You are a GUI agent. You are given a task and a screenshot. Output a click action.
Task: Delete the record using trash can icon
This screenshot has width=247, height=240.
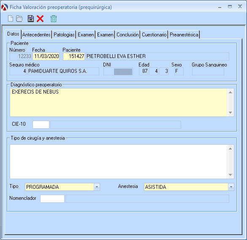click(54, 19)
